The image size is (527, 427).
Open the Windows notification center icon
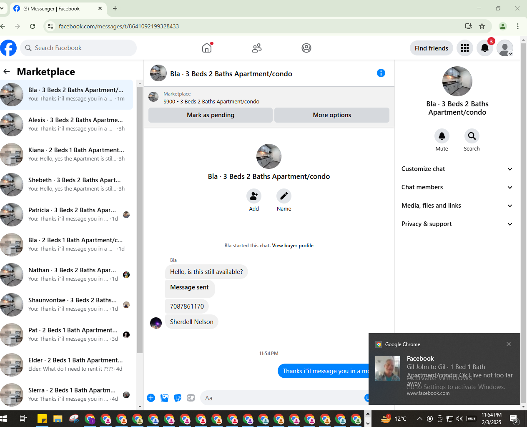click(x=514, y=419)
